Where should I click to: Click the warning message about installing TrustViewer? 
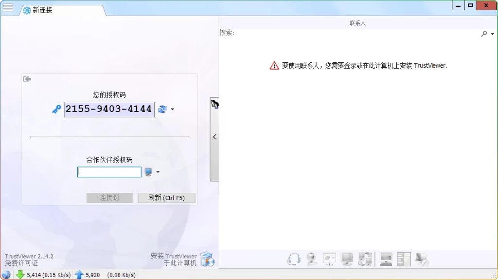coord(365,66)
